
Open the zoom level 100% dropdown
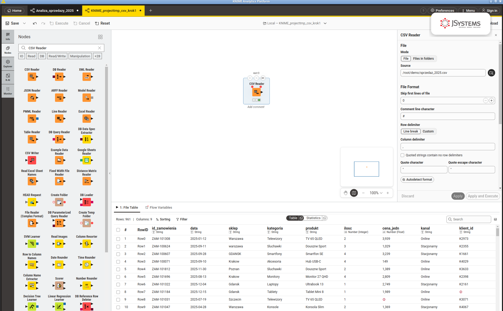point(376,193)
